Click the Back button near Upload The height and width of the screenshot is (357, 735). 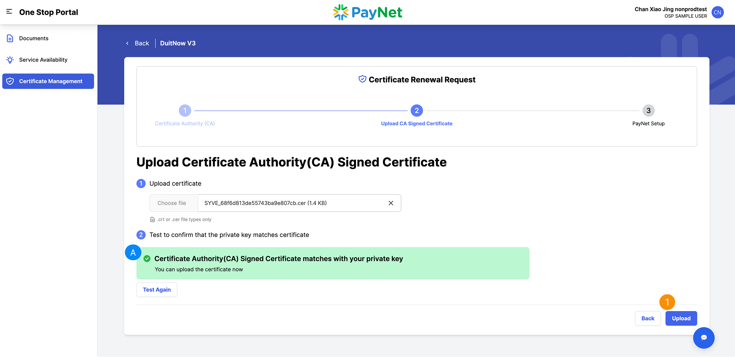tap(648, 318)
